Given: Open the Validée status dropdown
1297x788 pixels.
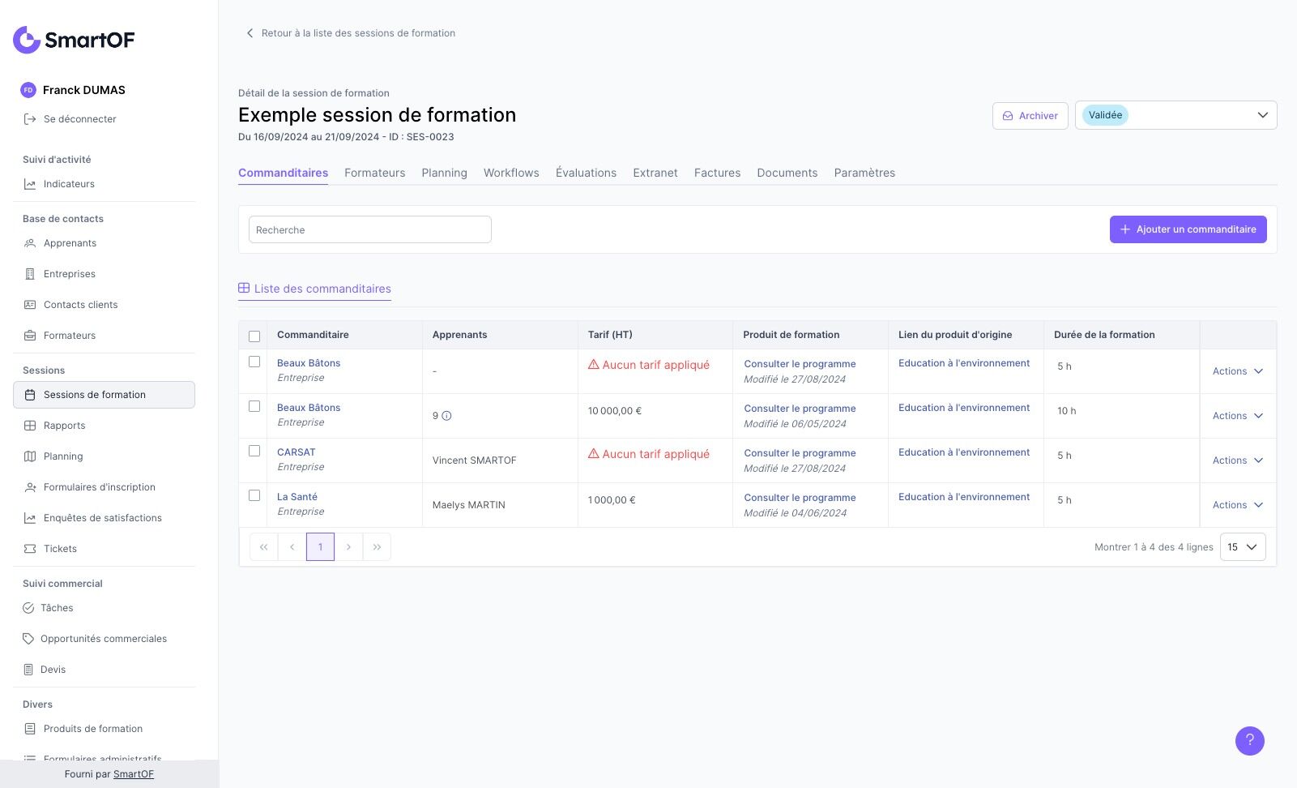Looking at the screenshot, I should (1175, 115).
